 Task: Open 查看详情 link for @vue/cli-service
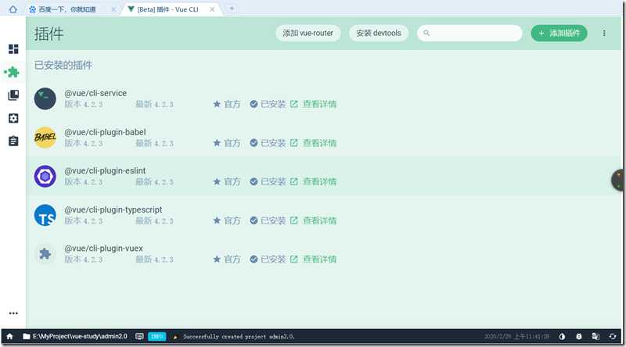click(314, 104)
